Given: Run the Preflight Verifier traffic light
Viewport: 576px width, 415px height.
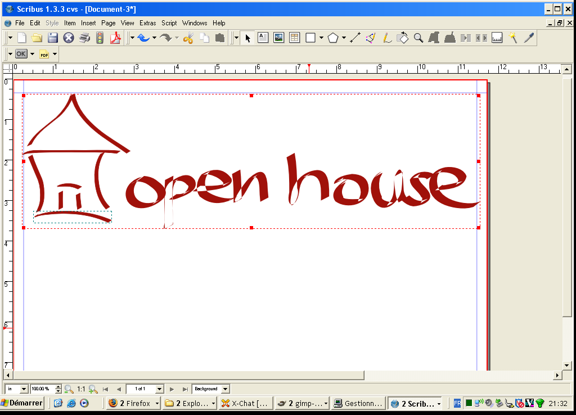Looking at the screenshot, I should [x=100, y=38].
